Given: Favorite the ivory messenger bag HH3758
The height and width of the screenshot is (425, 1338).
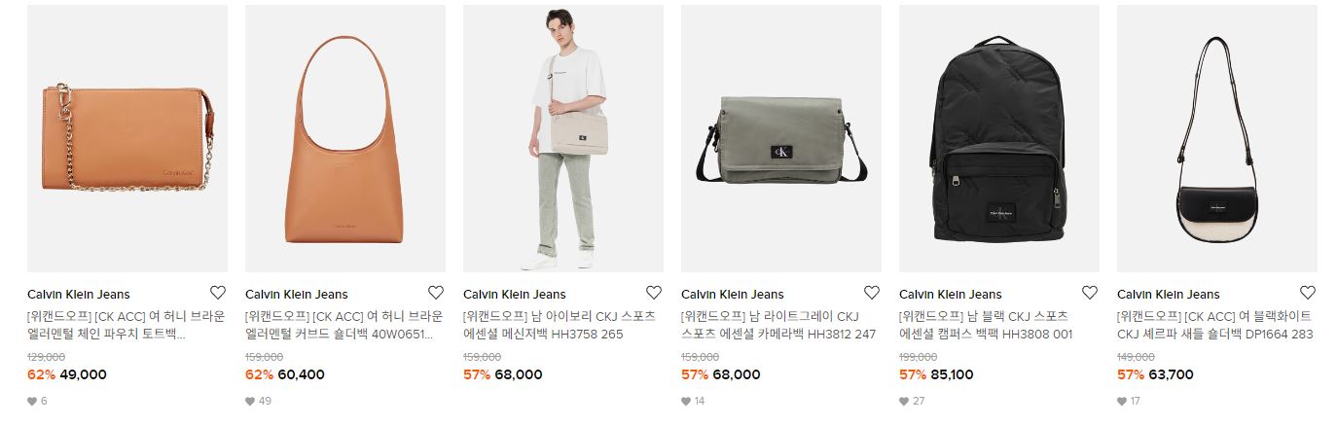Looking at the screenshot, I should (x=654, y=293).
